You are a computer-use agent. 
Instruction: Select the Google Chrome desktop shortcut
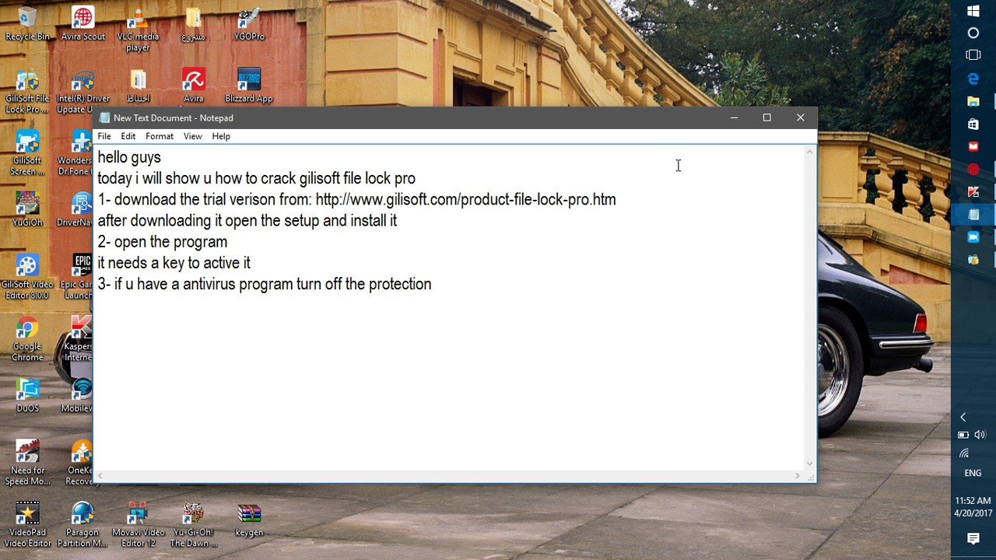27,339
